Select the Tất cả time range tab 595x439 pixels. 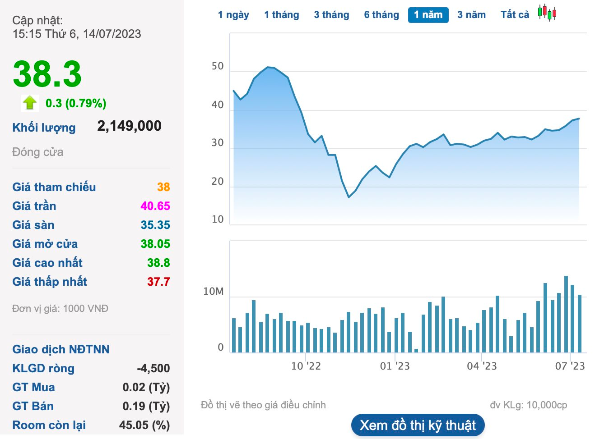pos(515,15)
